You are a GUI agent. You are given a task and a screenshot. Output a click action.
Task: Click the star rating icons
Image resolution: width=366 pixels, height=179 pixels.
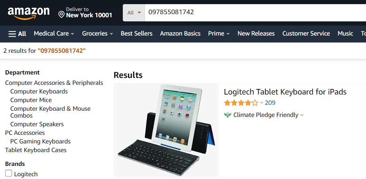click(x=241, y=103)
